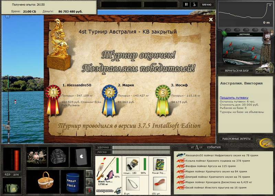
Task: Switch to tackle preset 3
Action: (x=89, y=190)
